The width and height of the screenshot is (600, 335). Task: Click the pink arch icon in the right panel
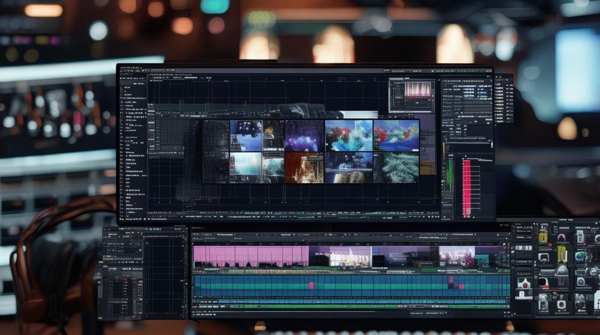click(562, 238)
